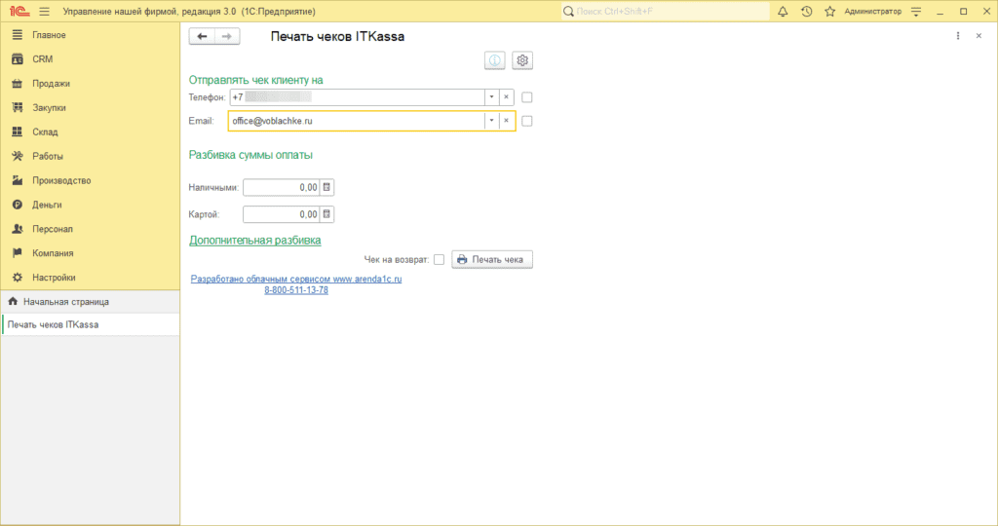Go forward with the right arrow button

tap(227, 36)
